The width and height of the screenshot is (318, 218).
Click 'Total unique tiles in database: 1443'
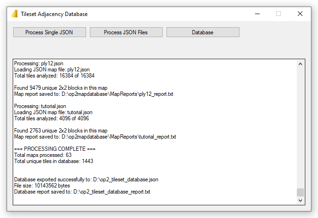click(54, 161)
